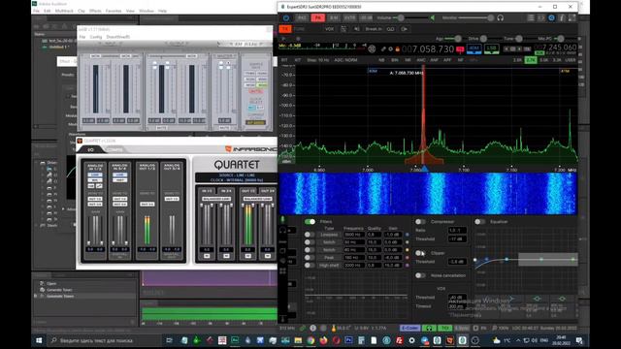Adjust the Drive slider knob
621x349 pixels.
[x=483, y=39]
